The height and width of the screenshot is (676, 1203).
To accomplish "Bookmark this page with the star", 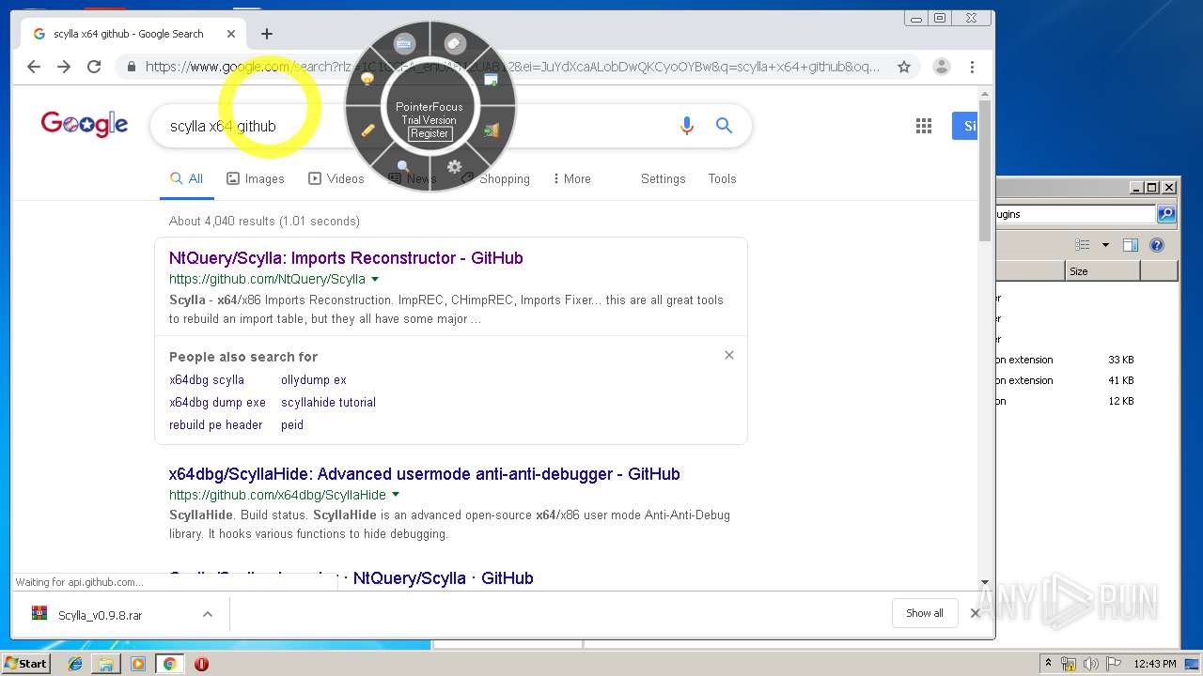I will pyautogui.click(x=904, y=67).
